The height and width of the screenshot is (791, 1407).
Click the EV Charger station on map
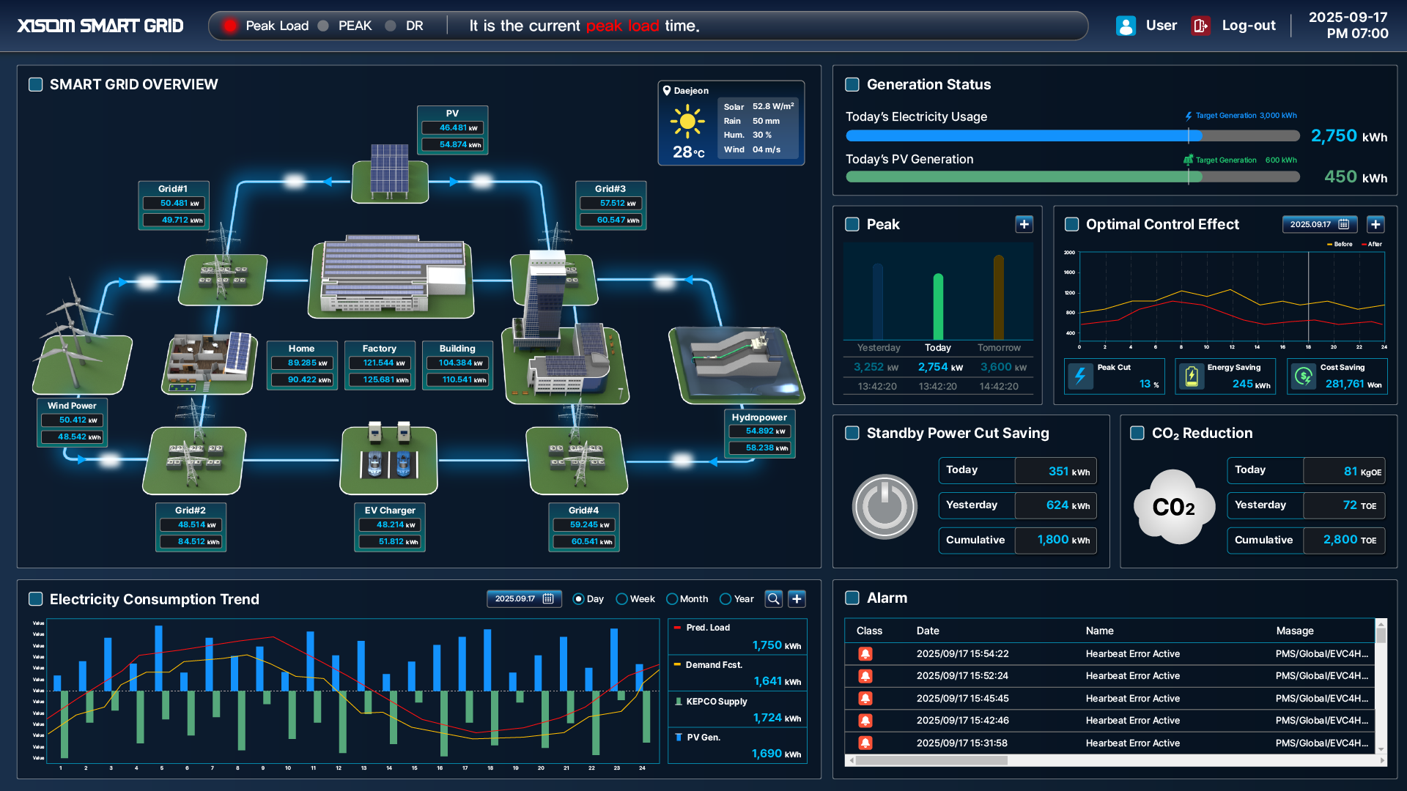click(389, 460)
